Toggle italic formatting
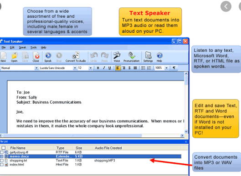Viewport: 241px width, 176px height. [x=104, y=68]
